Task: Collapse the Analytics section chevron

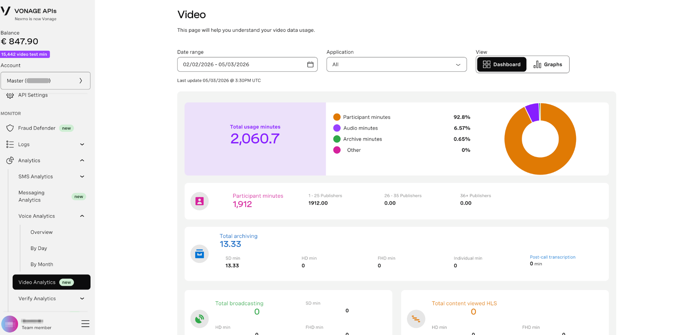Action: [82, 160]
